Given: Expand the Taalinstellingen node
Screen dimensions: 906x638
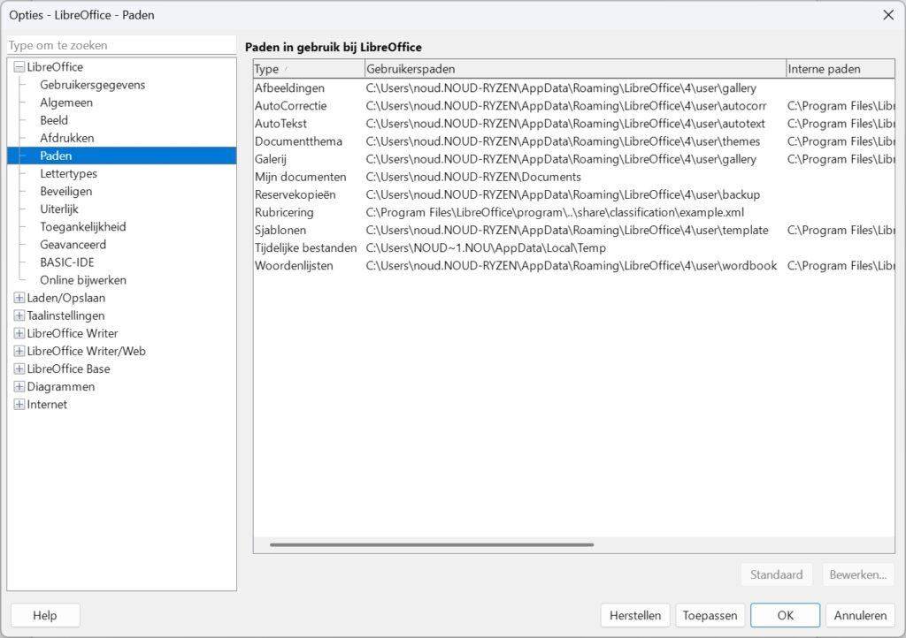Looking at the screenshot, I should [19, 315].
